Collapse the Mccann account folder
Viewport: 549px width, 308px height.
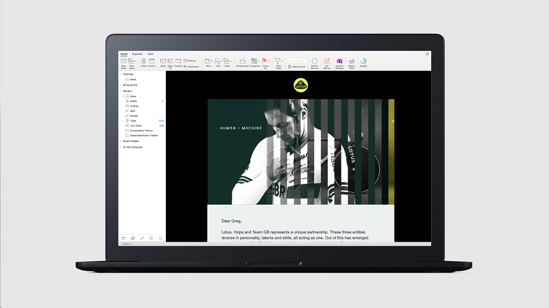121,91
